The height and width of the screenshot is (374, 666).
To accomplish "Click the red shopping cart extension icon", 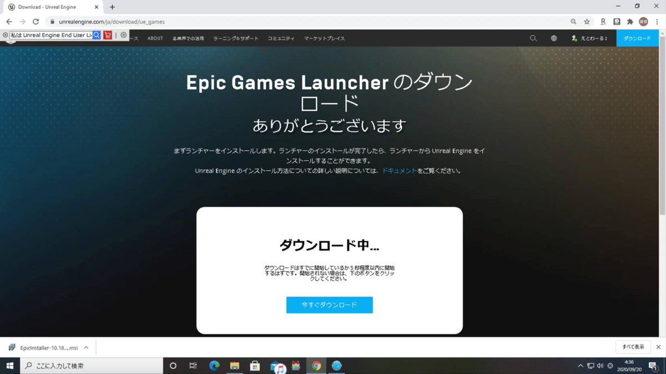I will point(108,34).
